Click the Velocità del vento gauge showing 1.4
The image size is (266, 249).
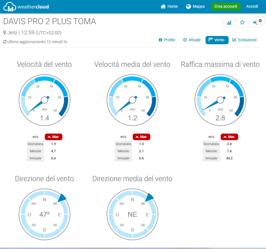[45, 100]
